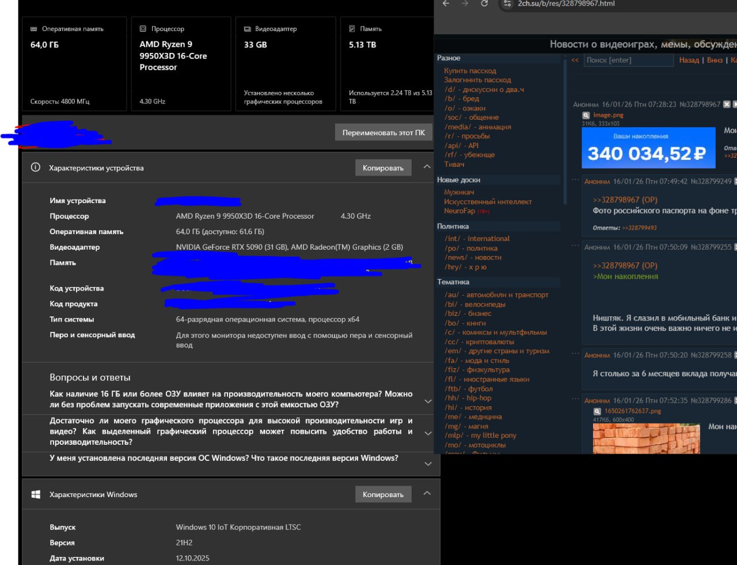This screenshot has height=565, width=737.
Task: Reload the 2ch.su page
Action: (484, 3)
